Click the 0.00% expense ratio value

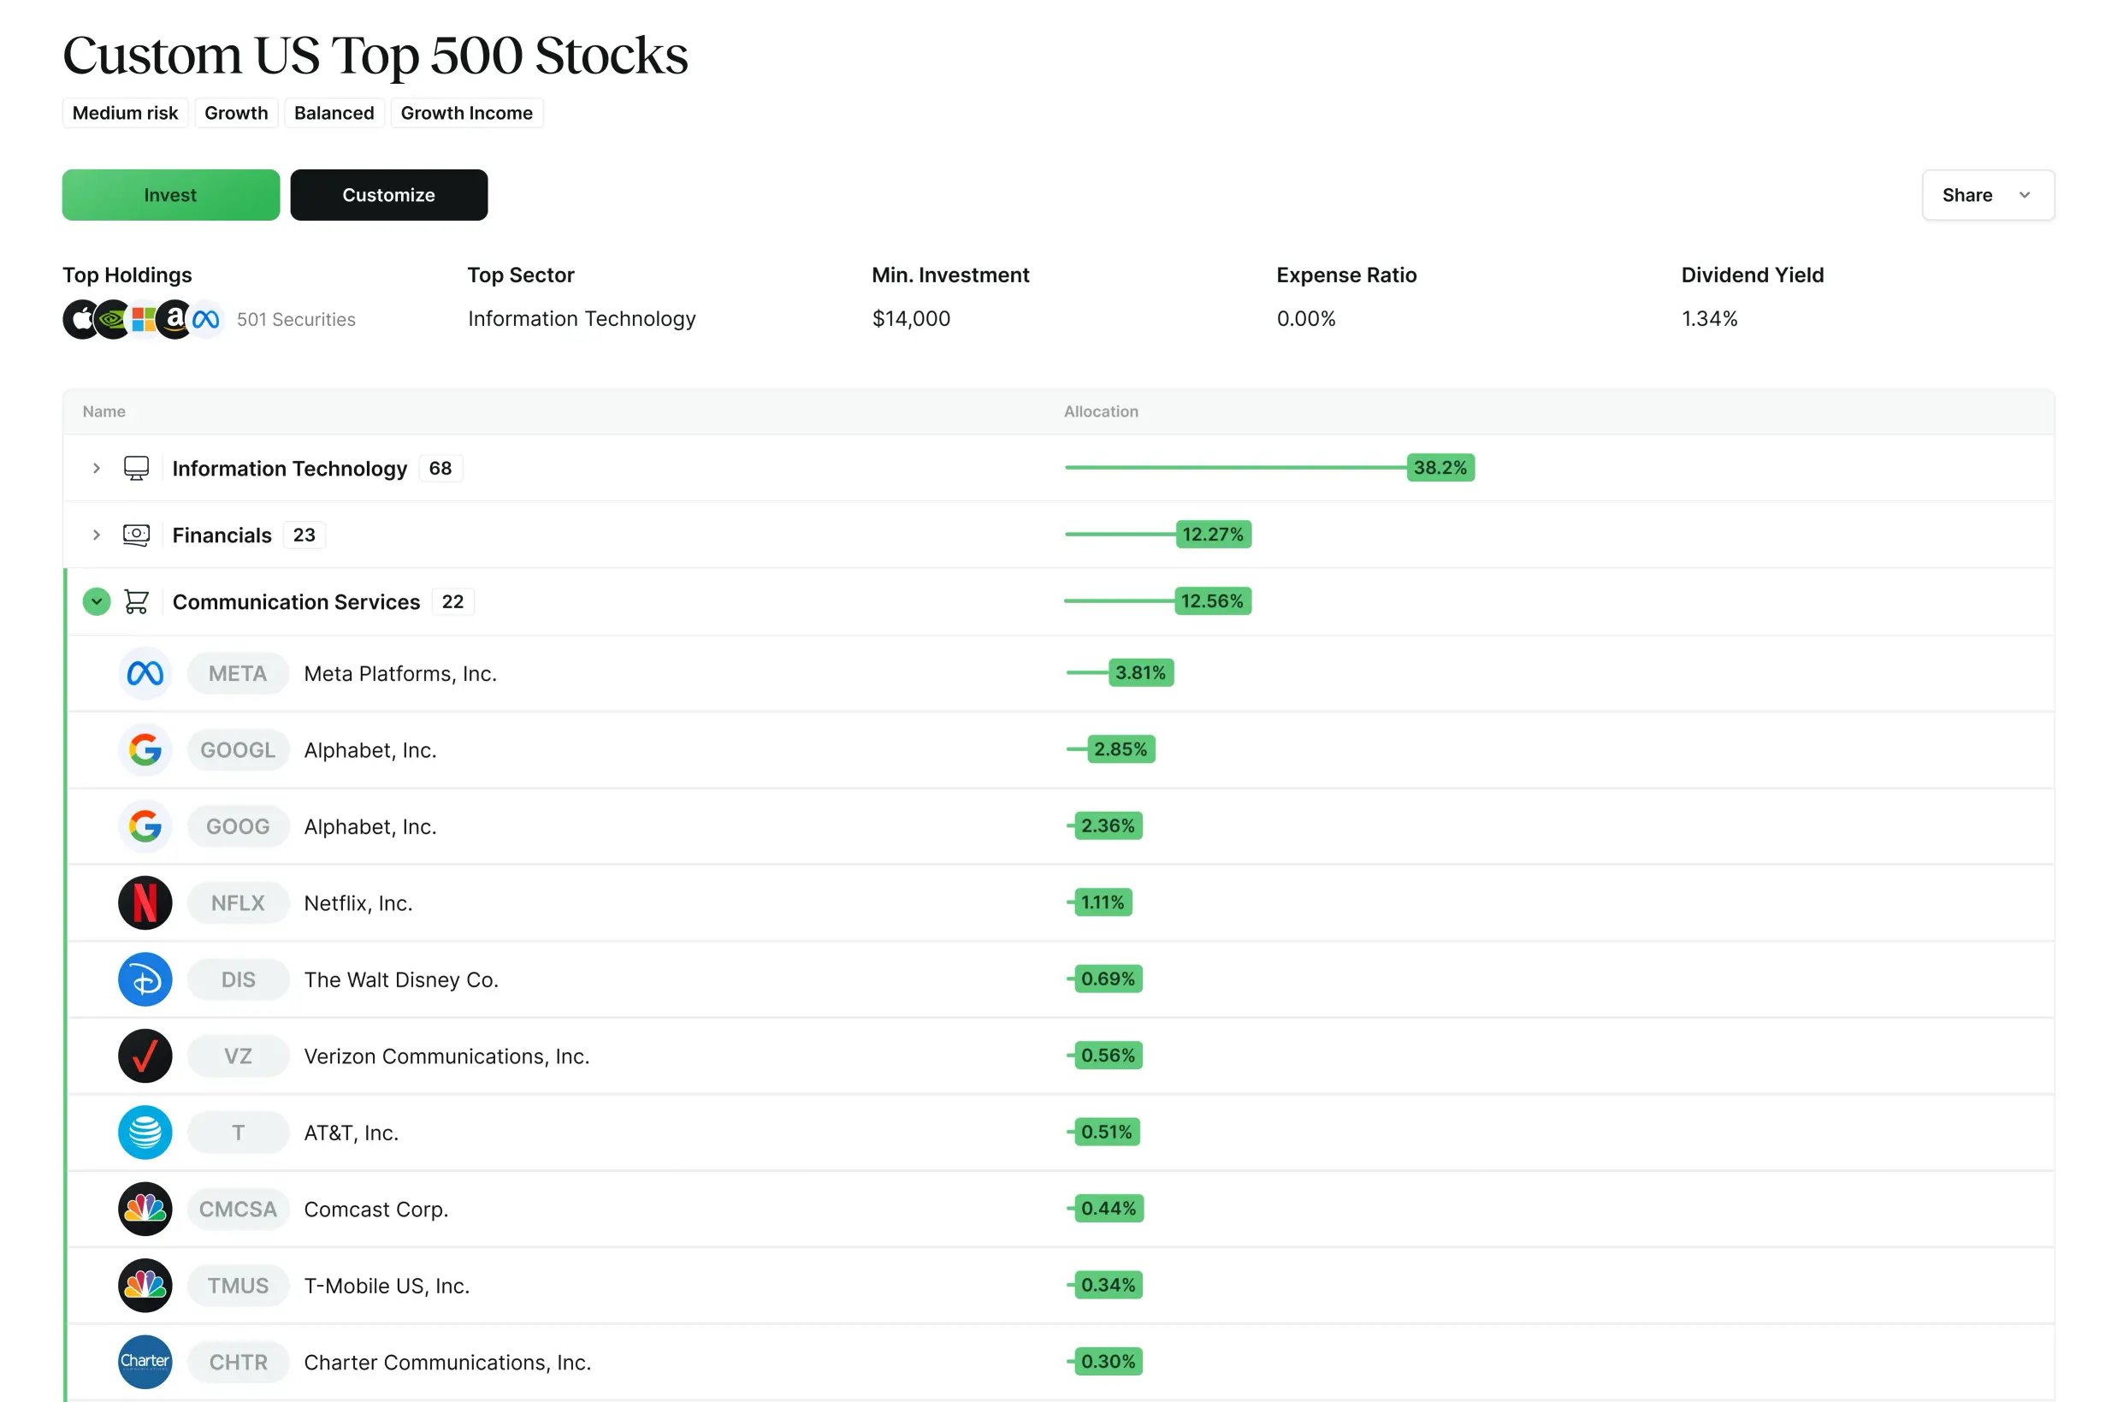pos(1306,318)
